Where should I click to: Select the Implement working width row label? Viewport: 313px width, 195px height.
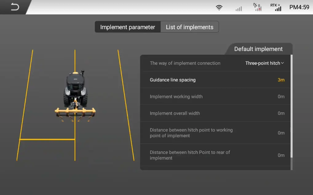coord(176,96)
